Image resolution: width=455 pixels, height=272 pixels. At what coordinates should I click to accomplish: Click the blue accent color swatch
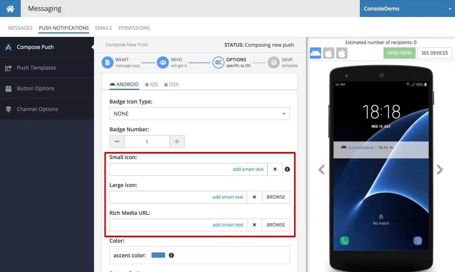158,255
